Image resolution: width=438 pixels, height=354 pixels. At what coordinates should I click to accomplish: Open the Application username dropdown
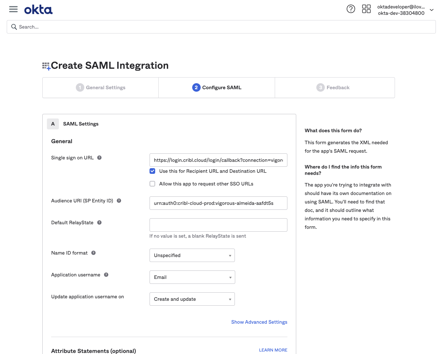tap(192, 277)
